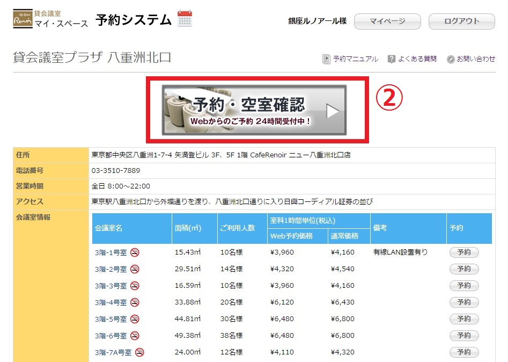Screen dimensions: 508x362
Task: Click no-smoking icon for 3階-5号室
Action: click(135, 319)
